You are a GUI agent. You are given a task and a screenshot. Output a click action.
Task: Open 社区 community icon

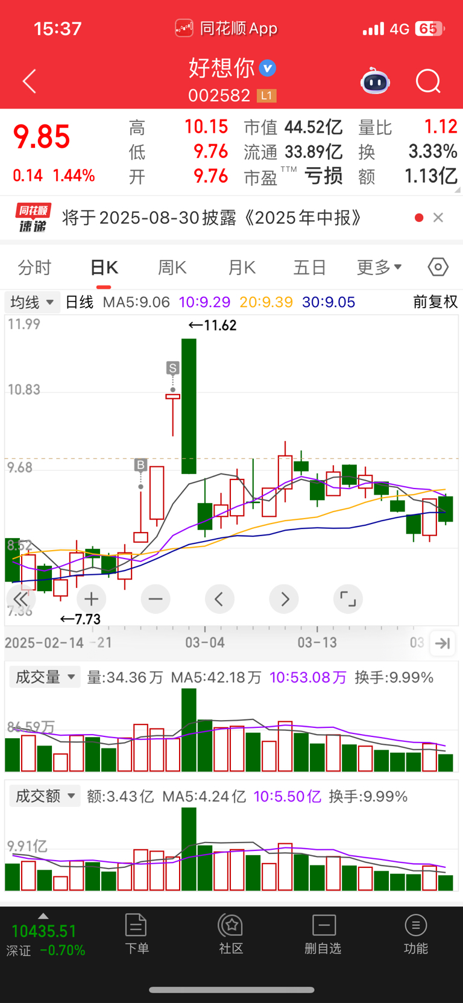click(x=231, y=934)
